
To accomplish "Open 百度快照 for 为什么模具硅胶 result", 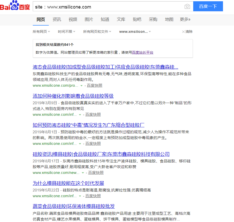I will coord(93,196).
